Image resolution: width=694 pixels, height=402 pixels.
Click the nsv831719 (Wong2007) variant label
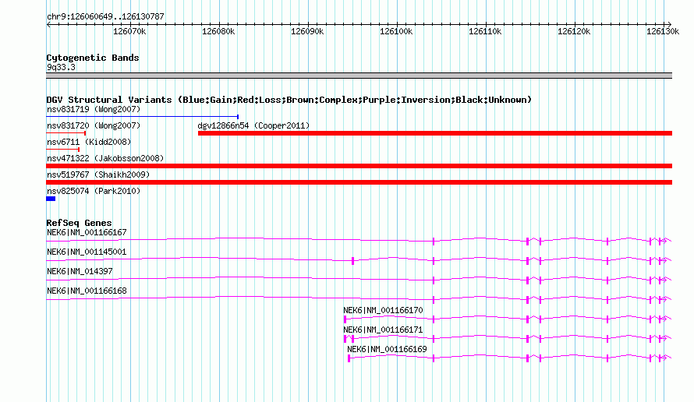(x=94, y=109)
